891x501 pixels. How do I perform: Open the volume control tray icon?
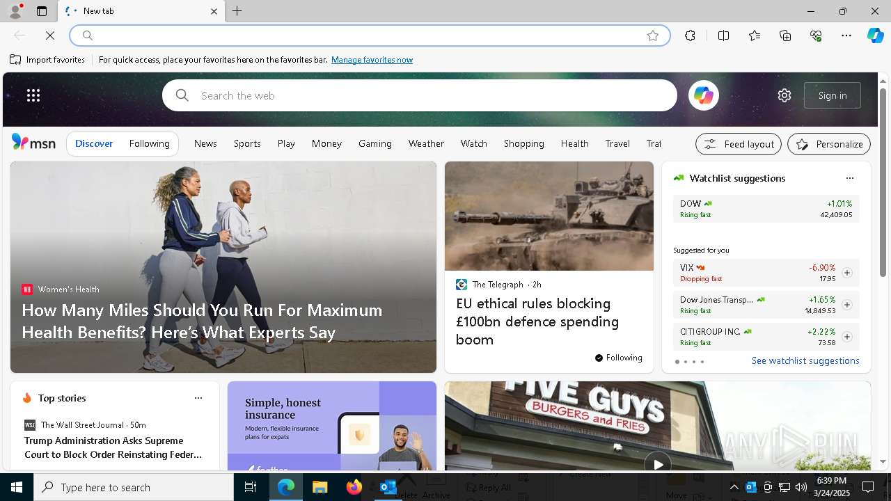coord(801,487)
